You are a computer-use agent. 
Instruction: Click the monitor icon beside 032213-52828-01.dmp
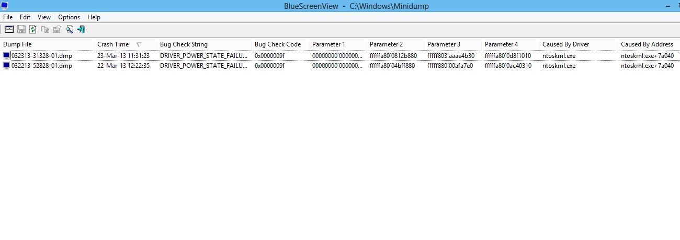point(6,66)
